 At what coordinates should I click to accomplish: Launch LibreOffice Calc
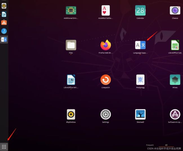tap(175, 45)
